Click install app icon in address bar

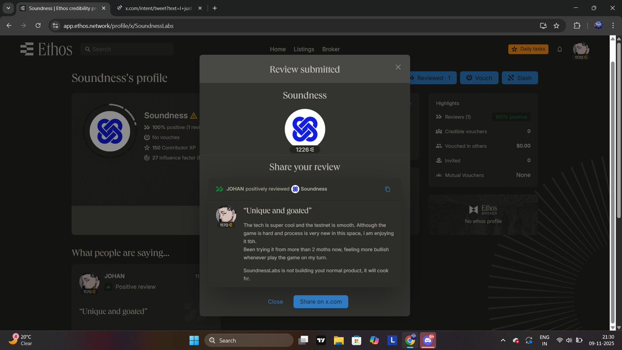[543, 25]
